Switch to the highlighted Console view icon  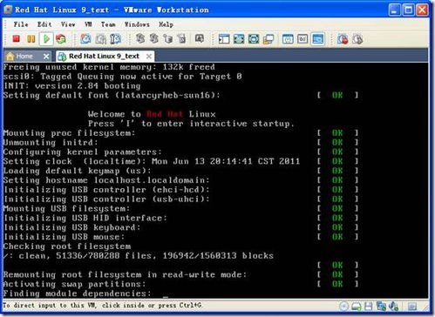point(318,39)
